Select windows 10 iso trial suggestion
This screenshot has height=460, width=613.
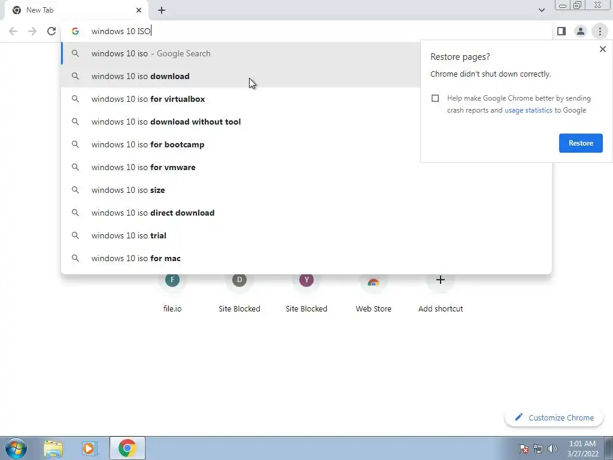point(306,235)
